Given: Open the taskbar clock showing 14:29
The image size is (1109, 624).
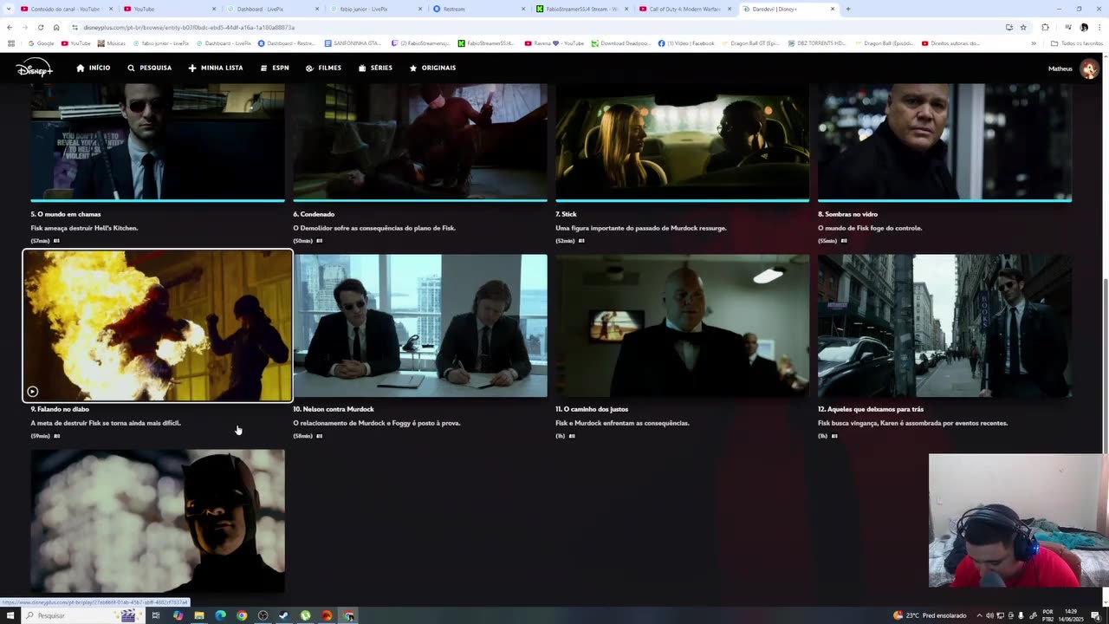Looking at the screenshot, I should 1073,615.
